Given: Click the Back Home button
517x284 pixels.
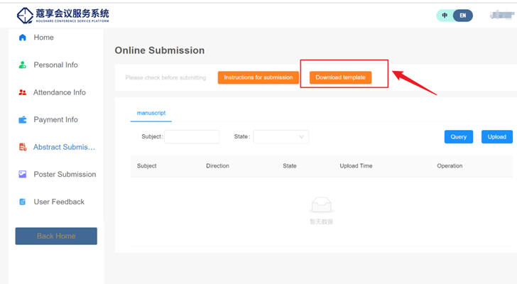Looking at the screenshot, I should point(56,236).
